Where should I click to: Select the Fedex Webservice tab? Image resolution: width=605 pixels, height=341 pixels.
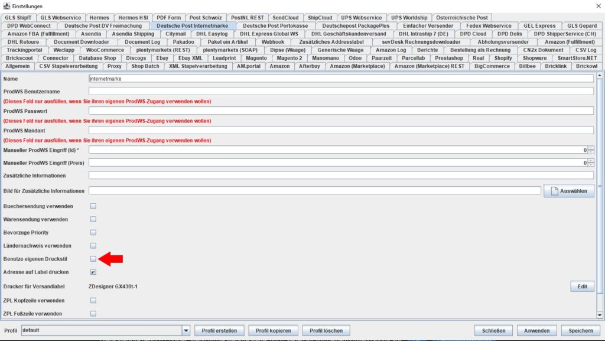[489, 26]
